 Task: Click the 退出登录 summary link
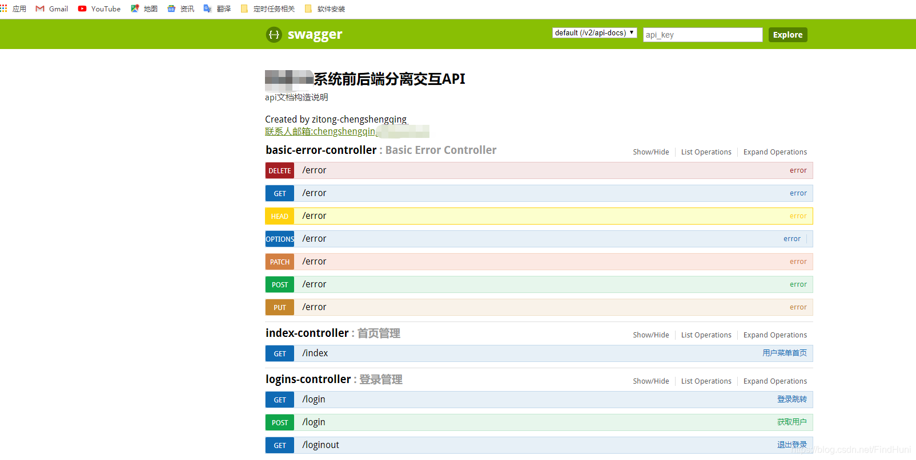click(792, 445)
